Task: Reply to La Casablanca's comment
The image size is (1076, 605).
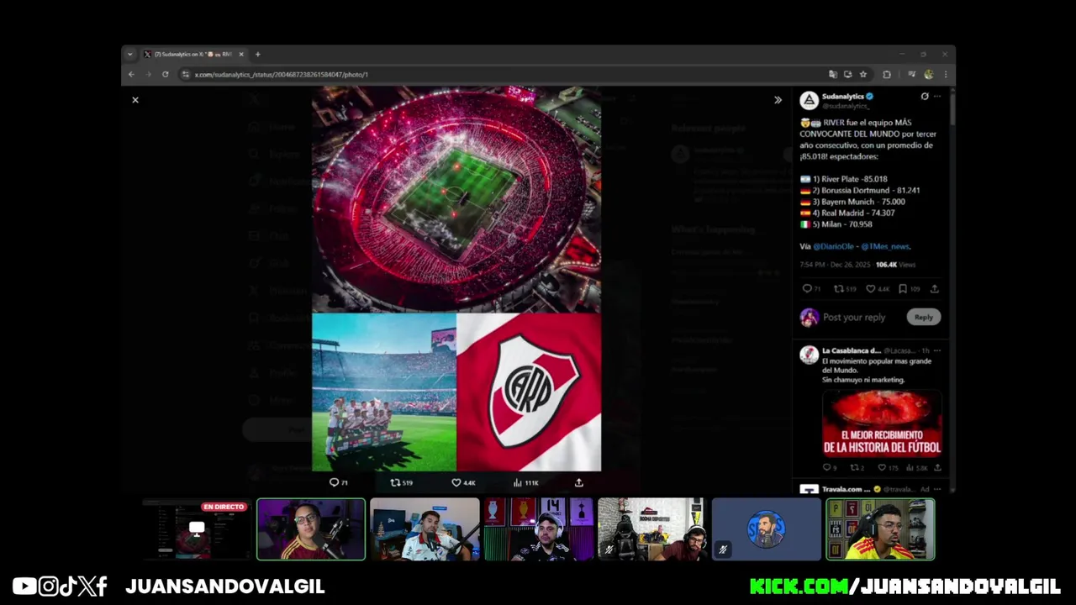Action: click(x=829, y=468)
